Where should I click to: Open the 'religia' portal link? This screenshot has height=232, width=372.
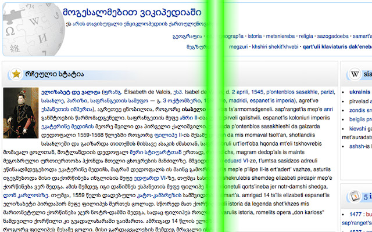(x=306, y=36)
